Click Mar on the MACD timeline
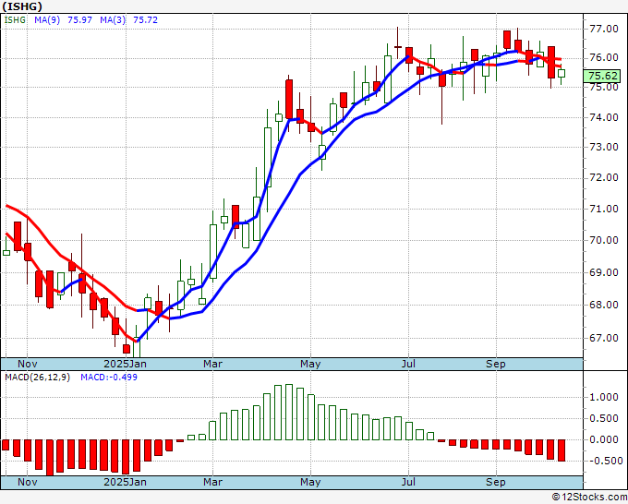Viewport: 628px width, 504px height. pyautogui.click(x=212, y=482)
